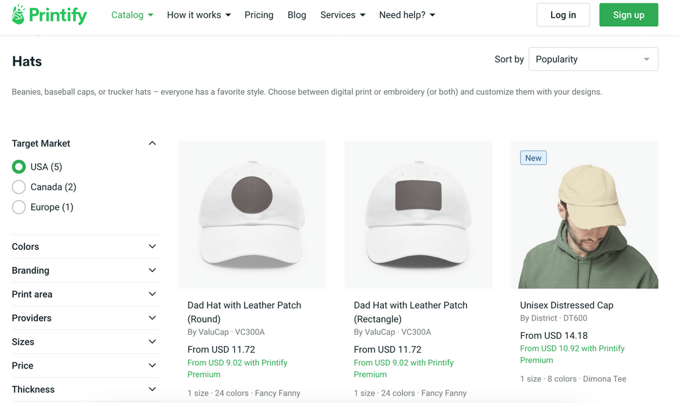Open the Need help? menu
Screen dimensions: 679x403
(x=406, y=15)
